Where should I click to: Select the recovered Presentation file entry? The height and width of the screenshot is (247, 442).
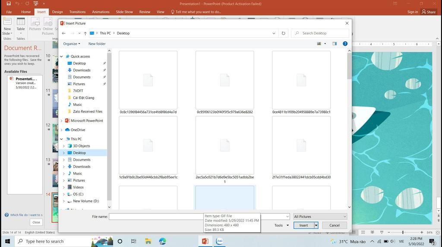click(x=25, y=83)
